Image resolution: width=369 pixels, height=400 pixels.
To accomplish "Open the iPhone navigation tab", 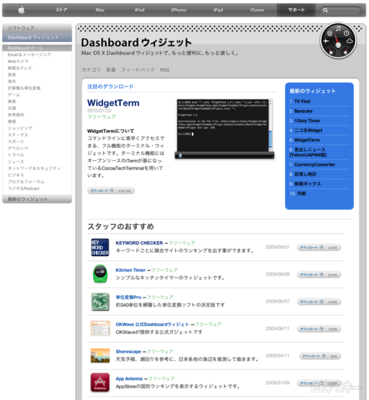I will tap(179, 10).
